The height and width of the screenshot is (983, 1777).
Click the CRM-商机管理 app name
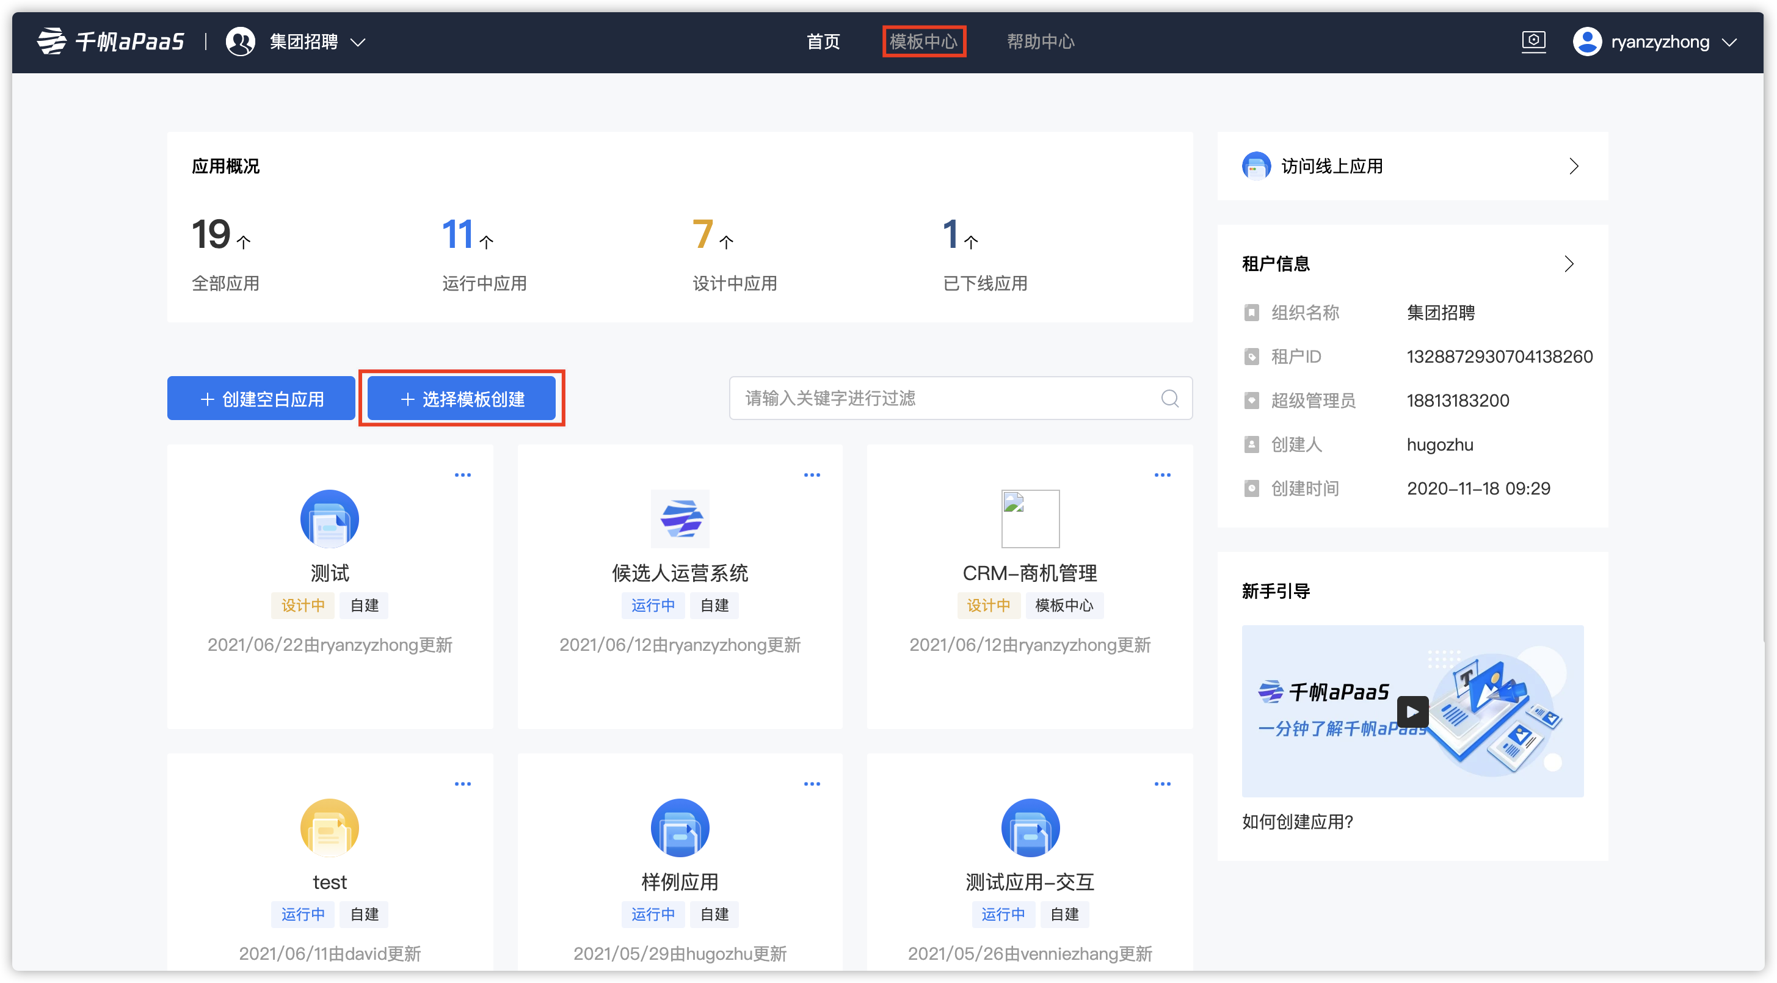click(x=1030, y=573)
